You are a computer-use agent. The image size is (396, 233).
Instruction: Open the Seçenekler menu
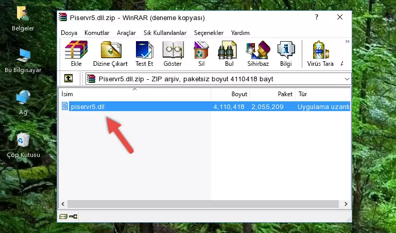(209, 33)
